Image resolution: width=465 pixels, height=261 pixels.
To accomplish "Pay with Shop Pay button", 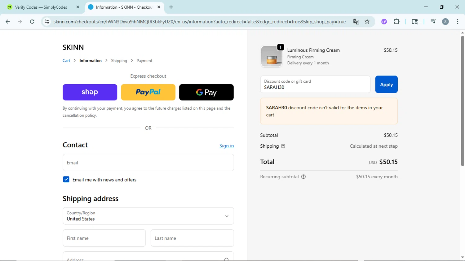I will pos(90,92).
